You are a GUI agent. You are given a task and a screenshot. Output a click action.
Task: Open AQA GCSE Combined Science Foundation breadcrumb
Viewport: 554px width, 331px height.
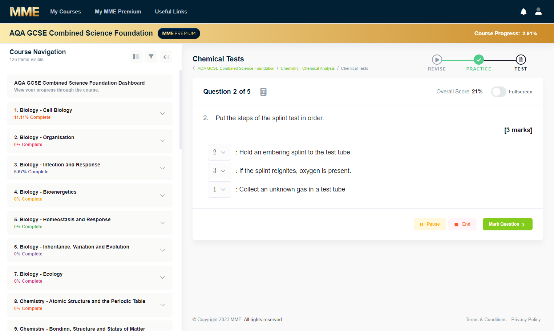236,68
